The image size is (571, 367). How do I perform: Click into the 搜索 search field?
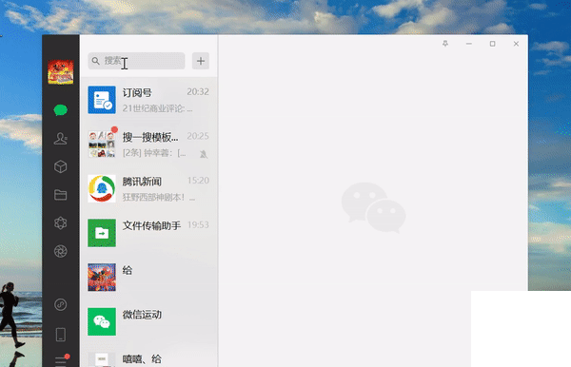pos(136,61)
